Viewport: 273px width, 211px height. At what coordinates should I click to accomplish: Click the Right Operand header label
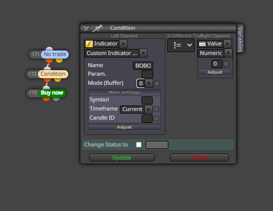click(215, 36)
